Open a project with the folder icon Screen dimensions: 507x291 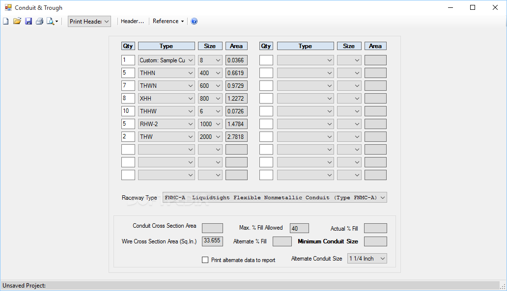(x=17, y=21)
